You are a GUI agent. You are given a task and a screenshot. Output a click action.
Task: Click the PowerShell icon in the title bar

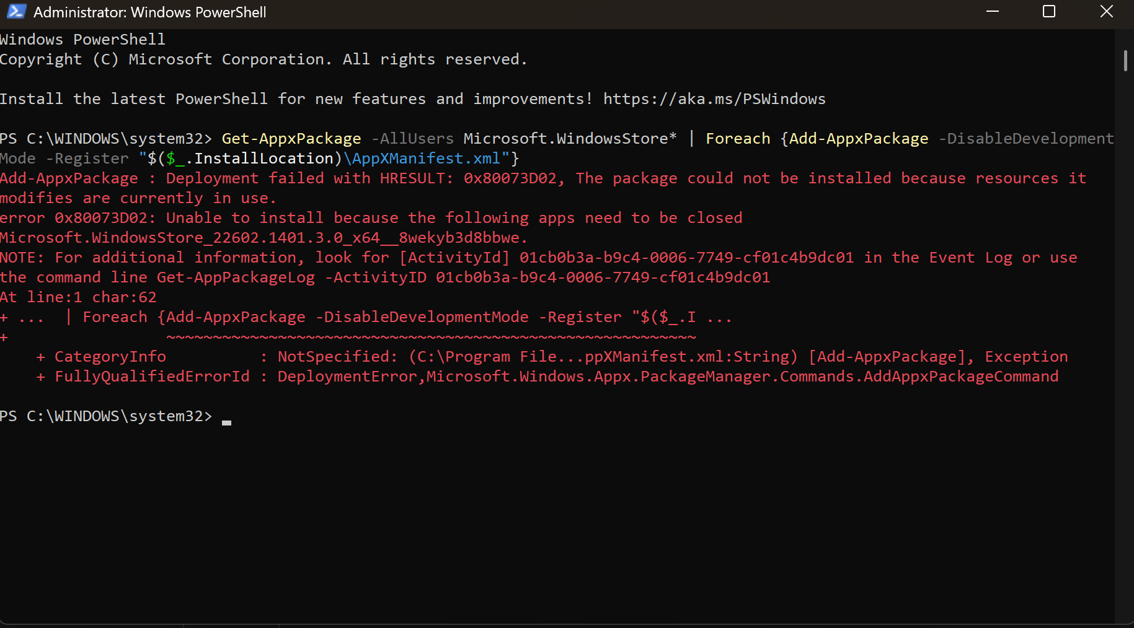[16, 12]
